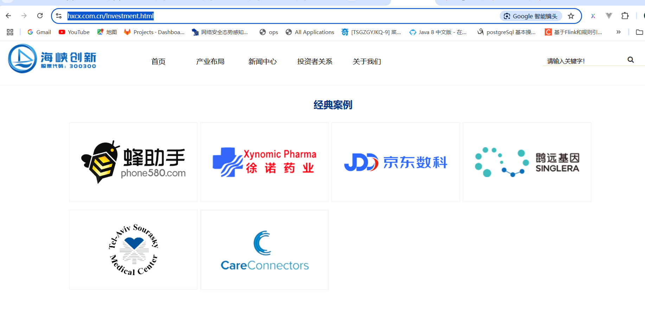Open the ops bookmark
Viewport: 645px width, 332px height.
(x=269, y=32)
